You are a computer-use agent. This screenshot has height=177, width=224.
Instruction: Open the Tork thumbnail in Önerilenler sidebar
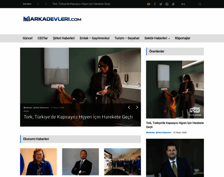[x=175, y=89]
